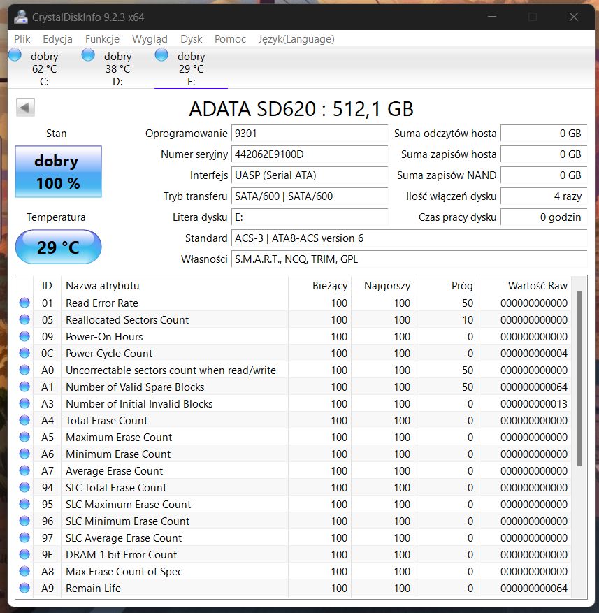Click status dot for Power-On Hours row

(24, 337)
